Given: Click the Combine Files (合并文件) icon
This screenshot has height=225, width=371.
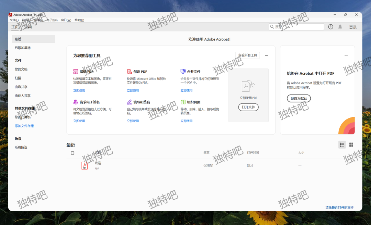Looking at the screenshot, I should [x=183, y=71].
